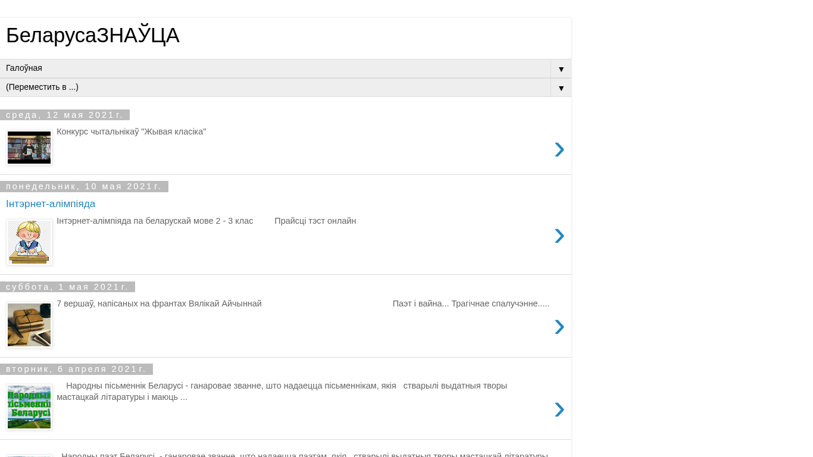Click the arrow beside (Переместить в ...)

[x=561, y=88]
